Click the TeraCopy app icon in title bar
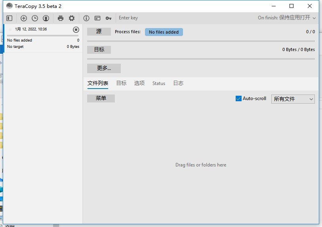 click(10, 6)
